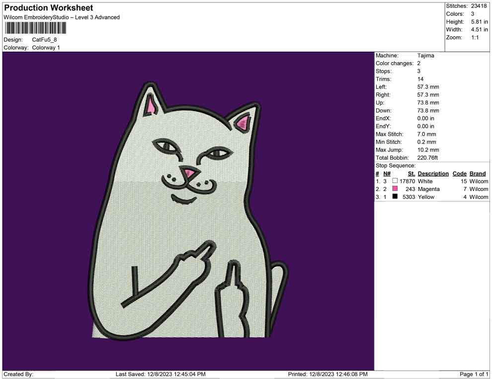Click the Description column header

(433, 174)
